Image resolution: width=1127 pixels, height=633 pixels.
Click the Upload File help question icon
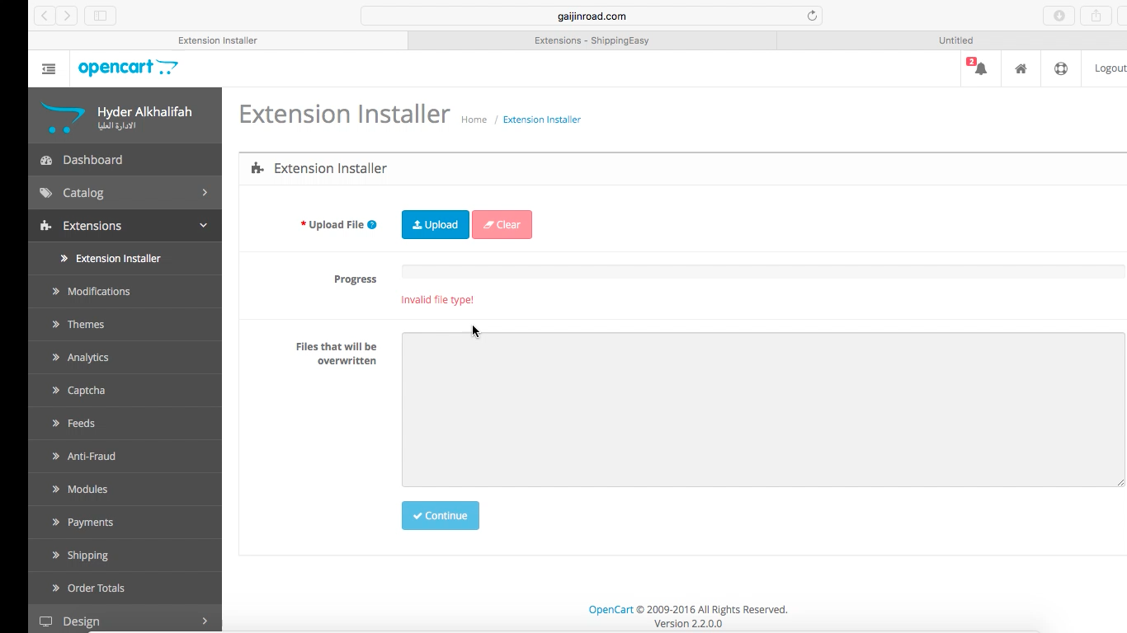pos(372,225)
